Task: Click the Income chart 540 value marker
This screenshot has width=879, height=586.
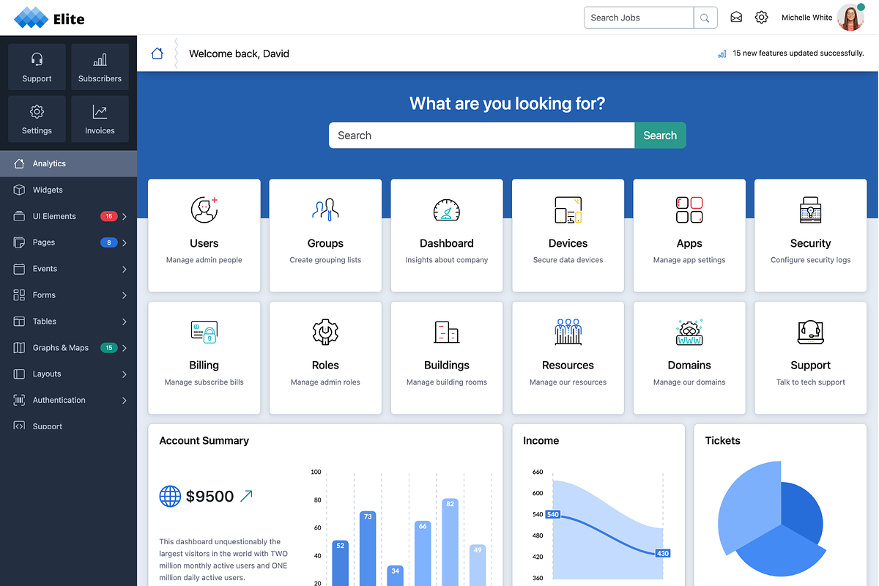Action: 551,514
